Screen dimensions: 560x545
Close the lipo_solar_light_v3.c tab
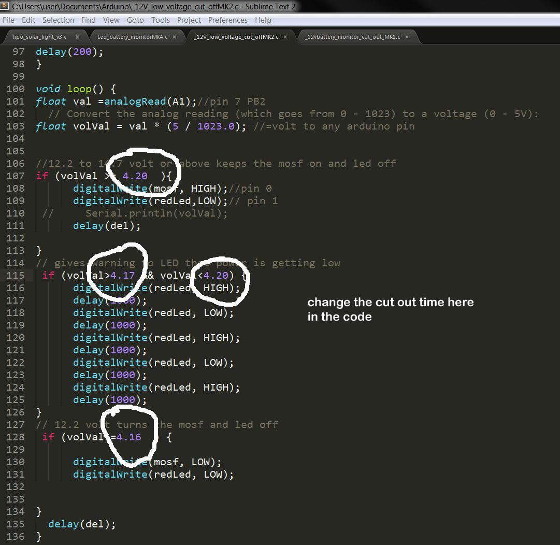point(78,37)
